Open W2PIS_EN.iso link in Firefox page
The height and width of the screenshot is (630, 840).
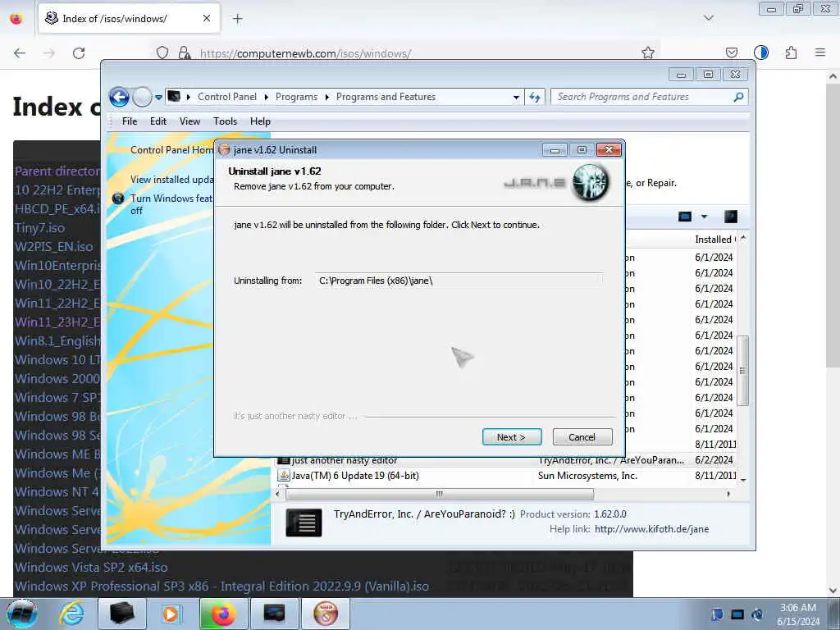click(53, 246)
